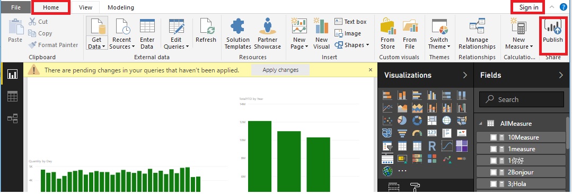Import custom visual From File

tap(410, 33)
